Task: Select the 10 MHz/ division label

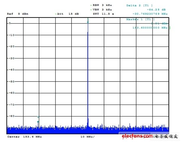Action: [88, 137]
